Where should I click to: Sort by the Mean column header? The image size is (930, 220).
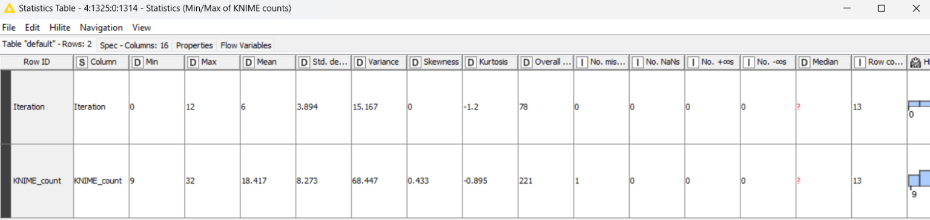point(268,62)
